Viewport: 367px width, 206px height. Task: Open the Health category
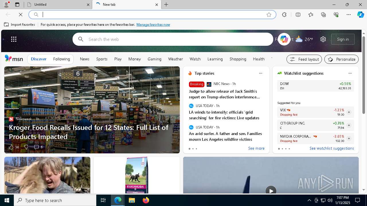[x=259, y=59]
